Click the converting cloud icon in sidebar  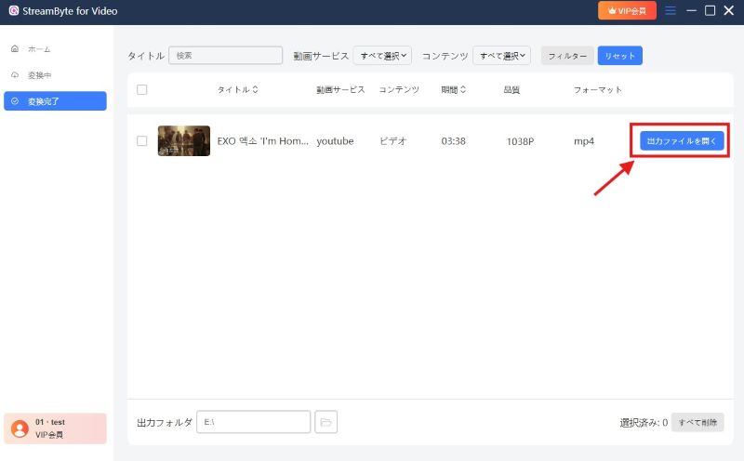pos(15,74)
